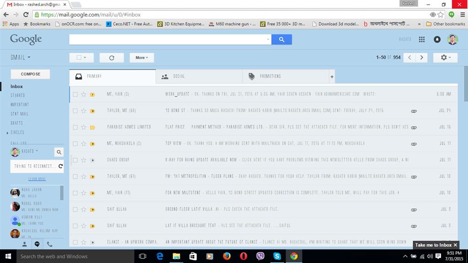Click the Take me to Inbox button
Image resolution: width=468 pixels, height=263 pixels.
click(433, 245)
